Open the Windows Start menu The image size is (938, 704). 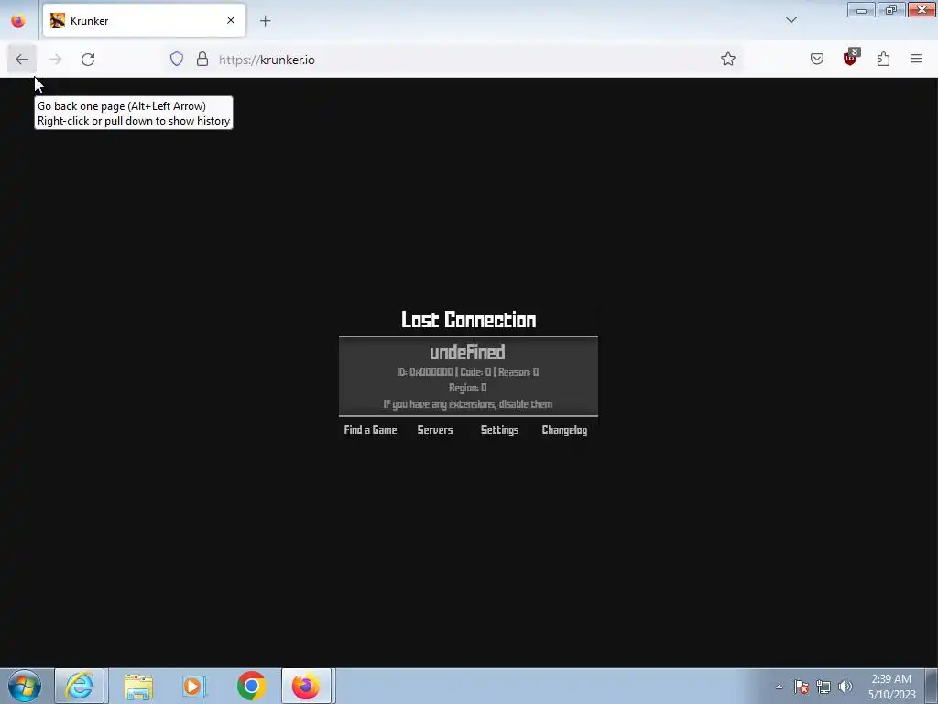[x=25, y=686]
